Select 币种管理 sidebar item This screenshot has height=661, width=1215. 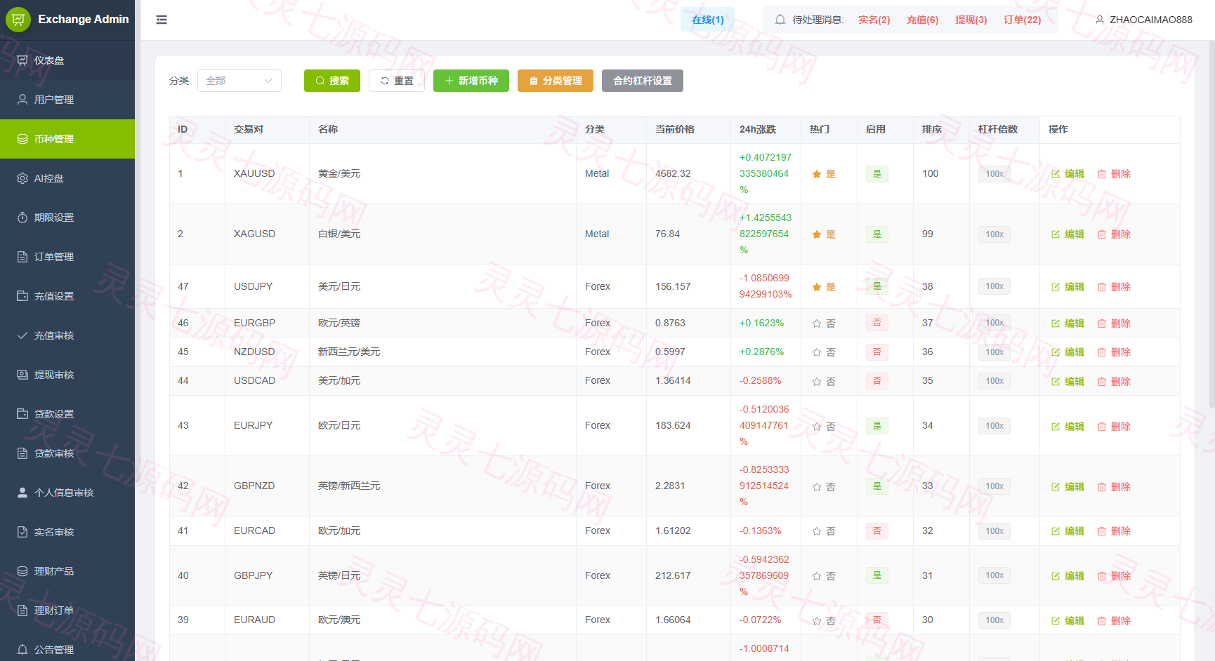(67, 139)
